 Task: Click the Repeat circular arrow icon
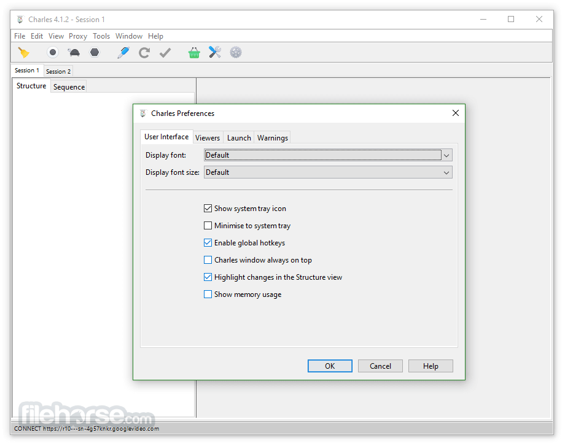[x=144, y=53]
